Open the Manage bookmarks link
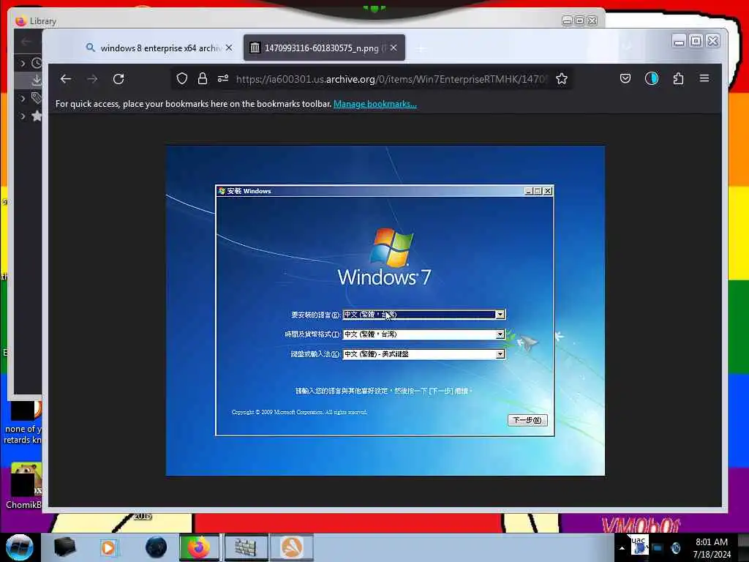This screenshot has height=562, width=749. point(375,104)
